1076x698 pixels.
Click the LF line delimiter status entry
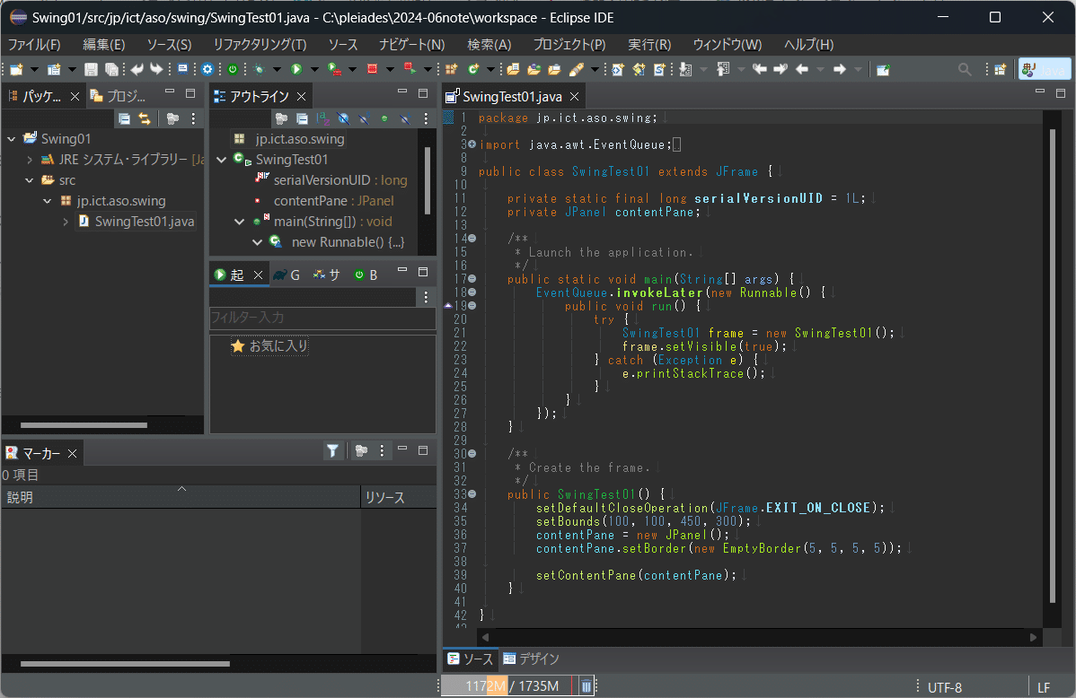[1044, 688]
